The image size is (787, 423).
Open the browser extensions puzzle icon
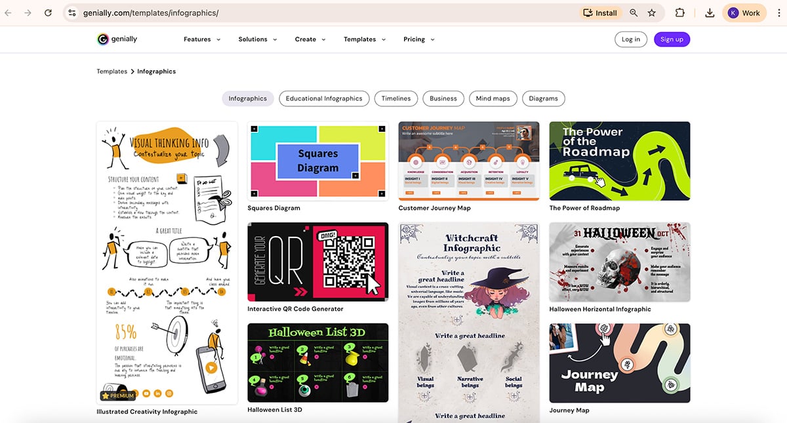point(680,12)
